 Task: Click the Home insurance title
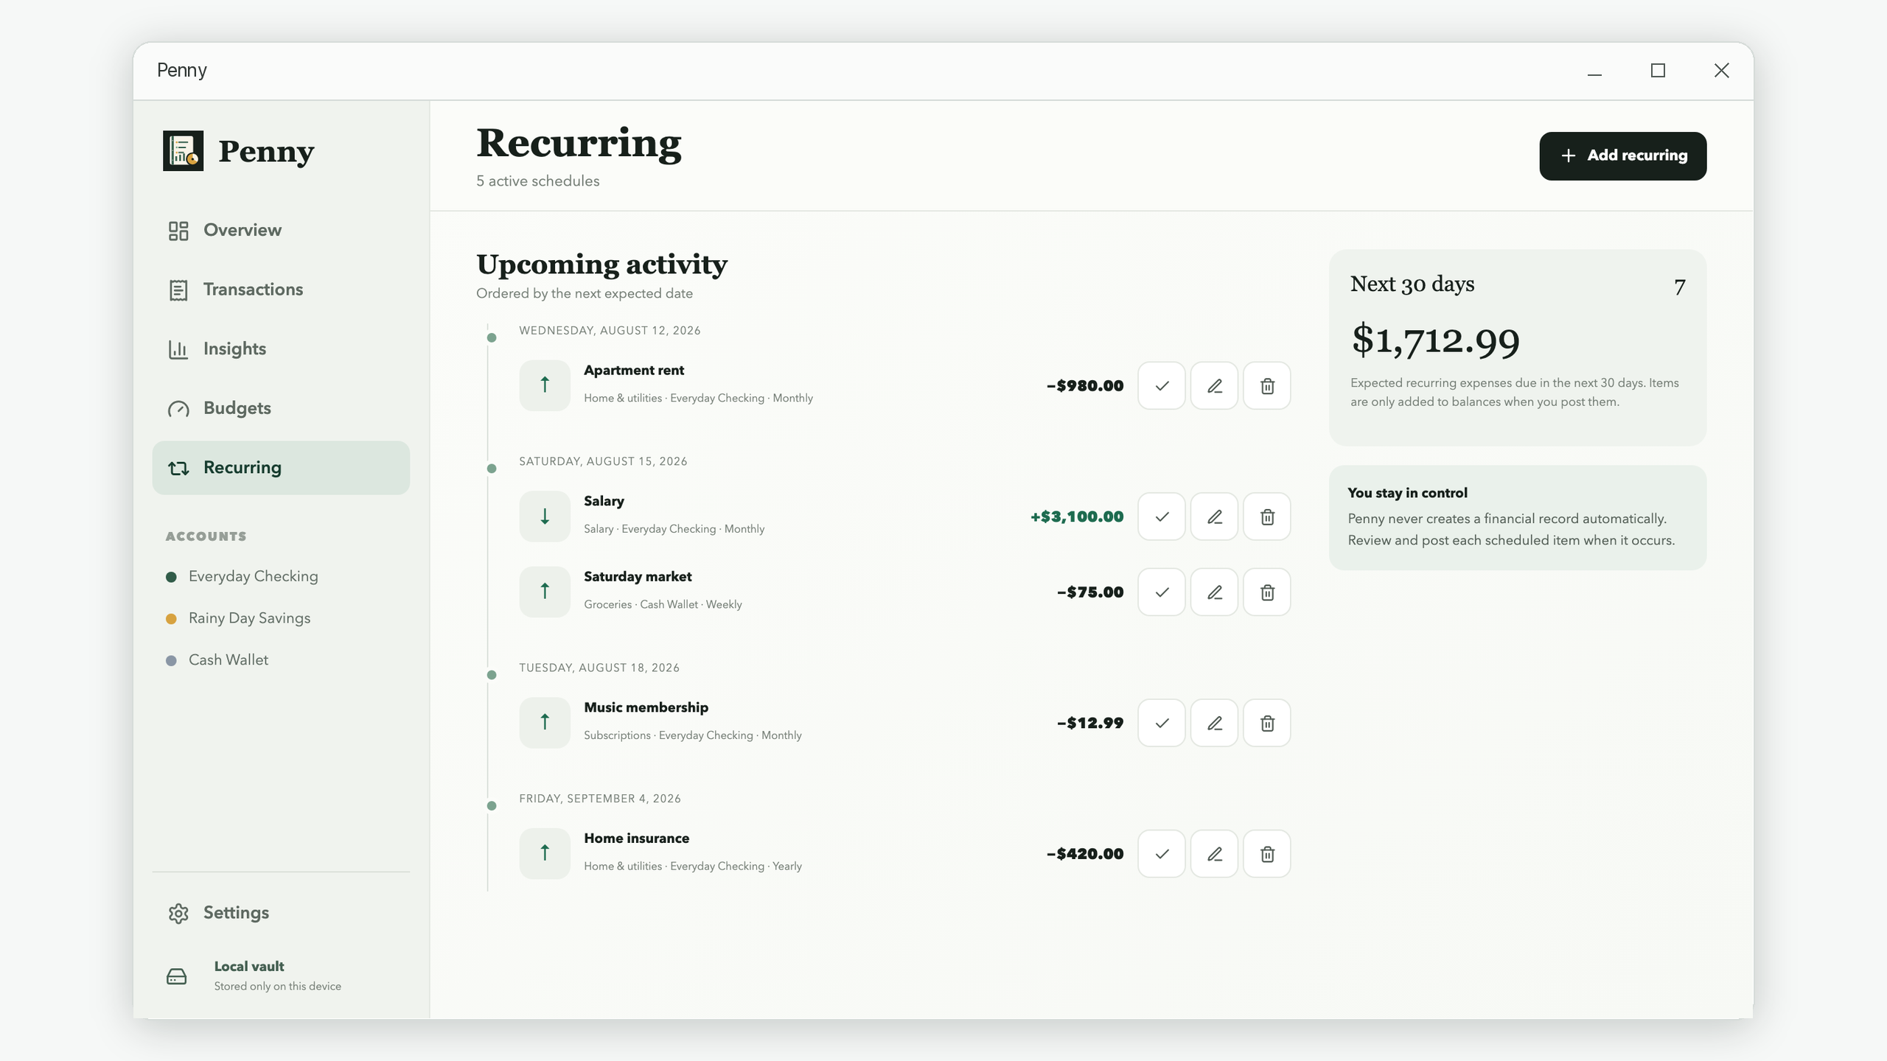coord(636,838)
